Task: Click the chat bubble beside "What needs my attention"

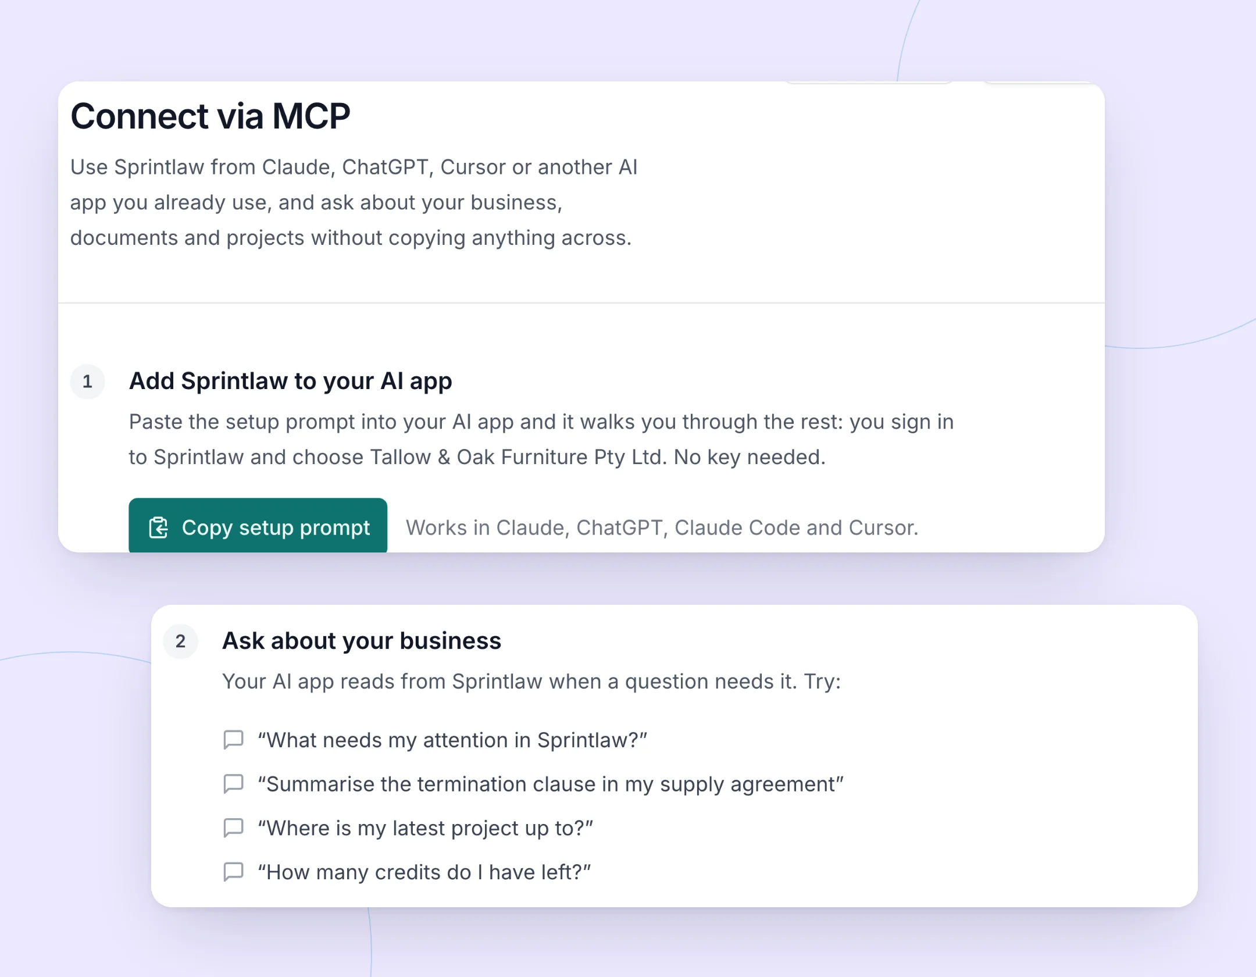Action: click(x=233, y=740)
